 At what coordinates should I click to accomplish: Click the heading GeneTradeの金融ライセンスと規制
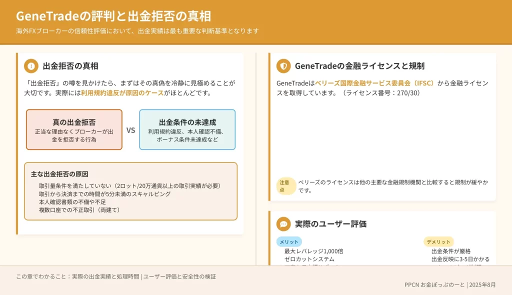[359, 66]
